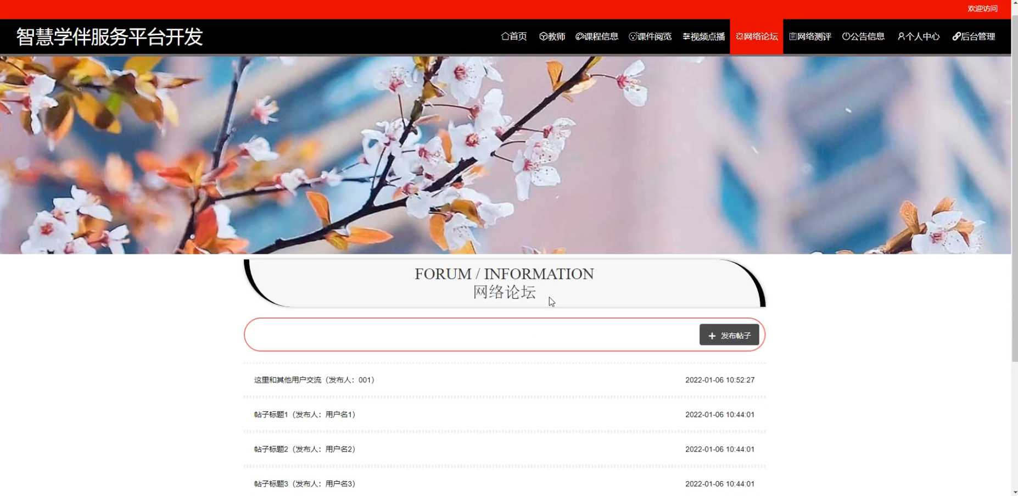Open post 帖子标题1 by 用户名1
Image resolution: width=1018 pixels, height=496 pixels.
pyautogui.click(x=306, y=415)
